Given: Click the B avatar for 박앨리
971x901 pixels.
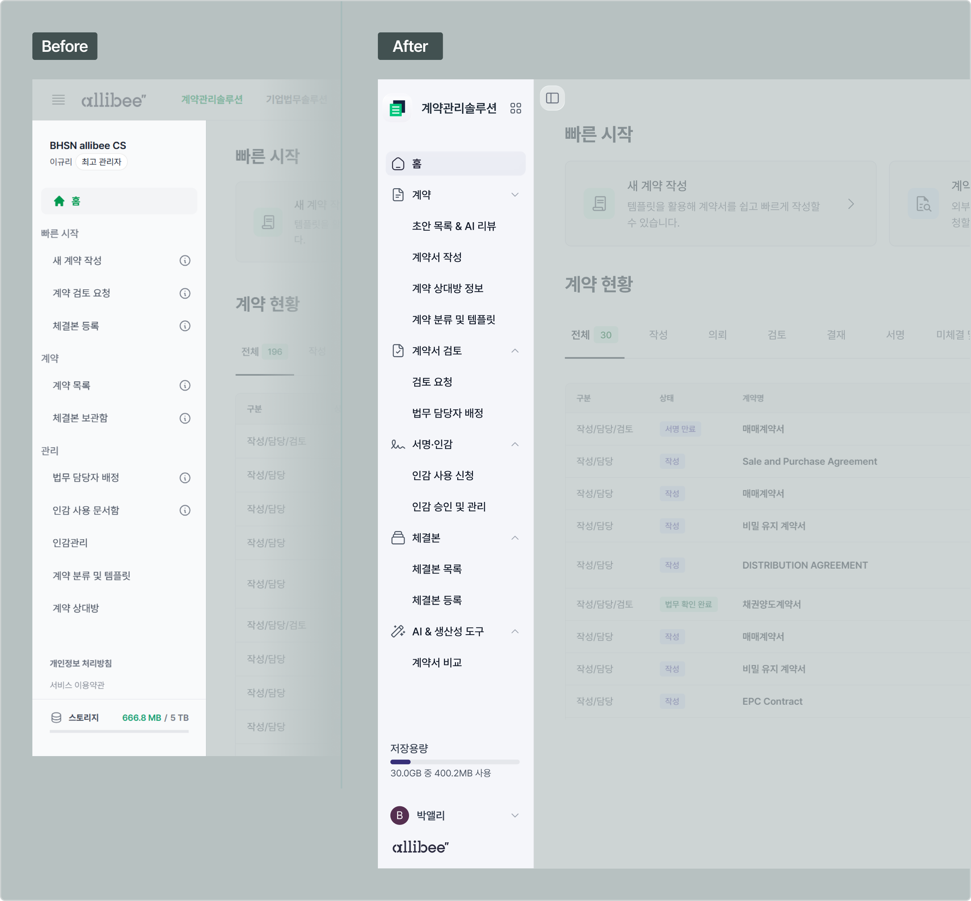Looking at the screenshot, I should (399, 815).
